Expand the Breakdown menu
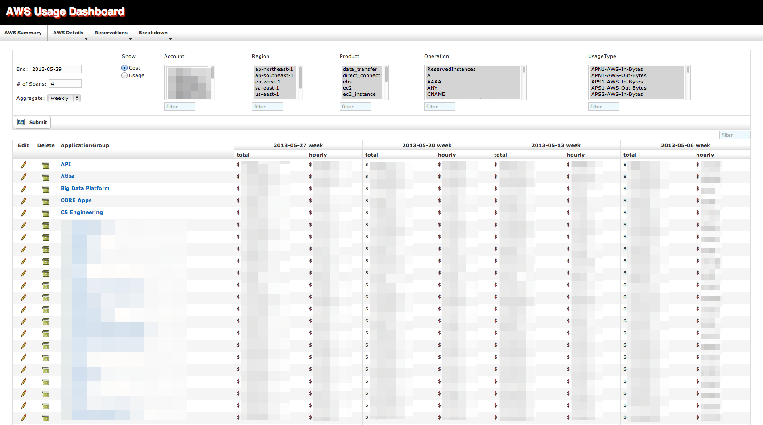 point(153,33)
